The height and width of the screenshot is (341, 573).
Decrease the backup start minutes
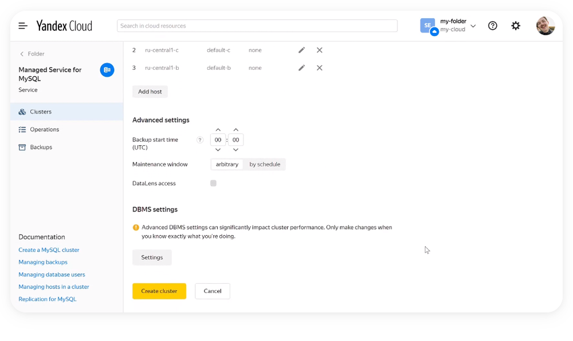pyautogui.click(x=236, y=150)
